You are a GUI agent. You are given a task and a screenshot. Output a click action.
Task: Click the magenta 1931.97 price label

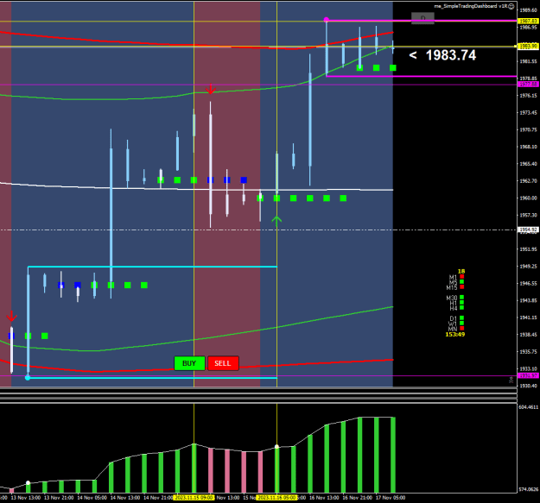pos(528,376)
